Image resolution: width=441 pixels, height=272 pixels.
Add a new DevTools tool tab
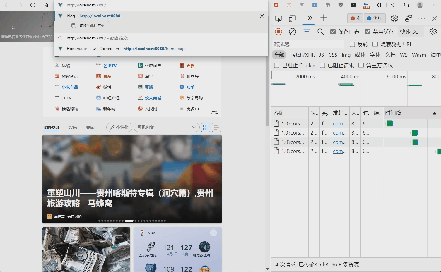coord(324,18)
